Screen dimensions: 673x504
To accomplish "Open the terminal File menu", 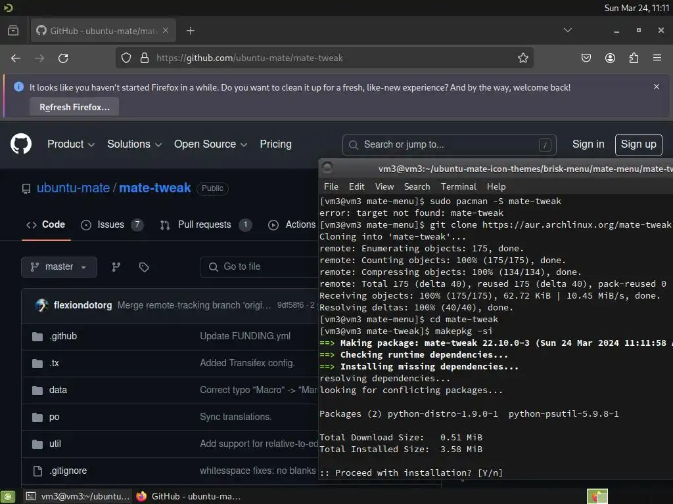I will [331, 186].
